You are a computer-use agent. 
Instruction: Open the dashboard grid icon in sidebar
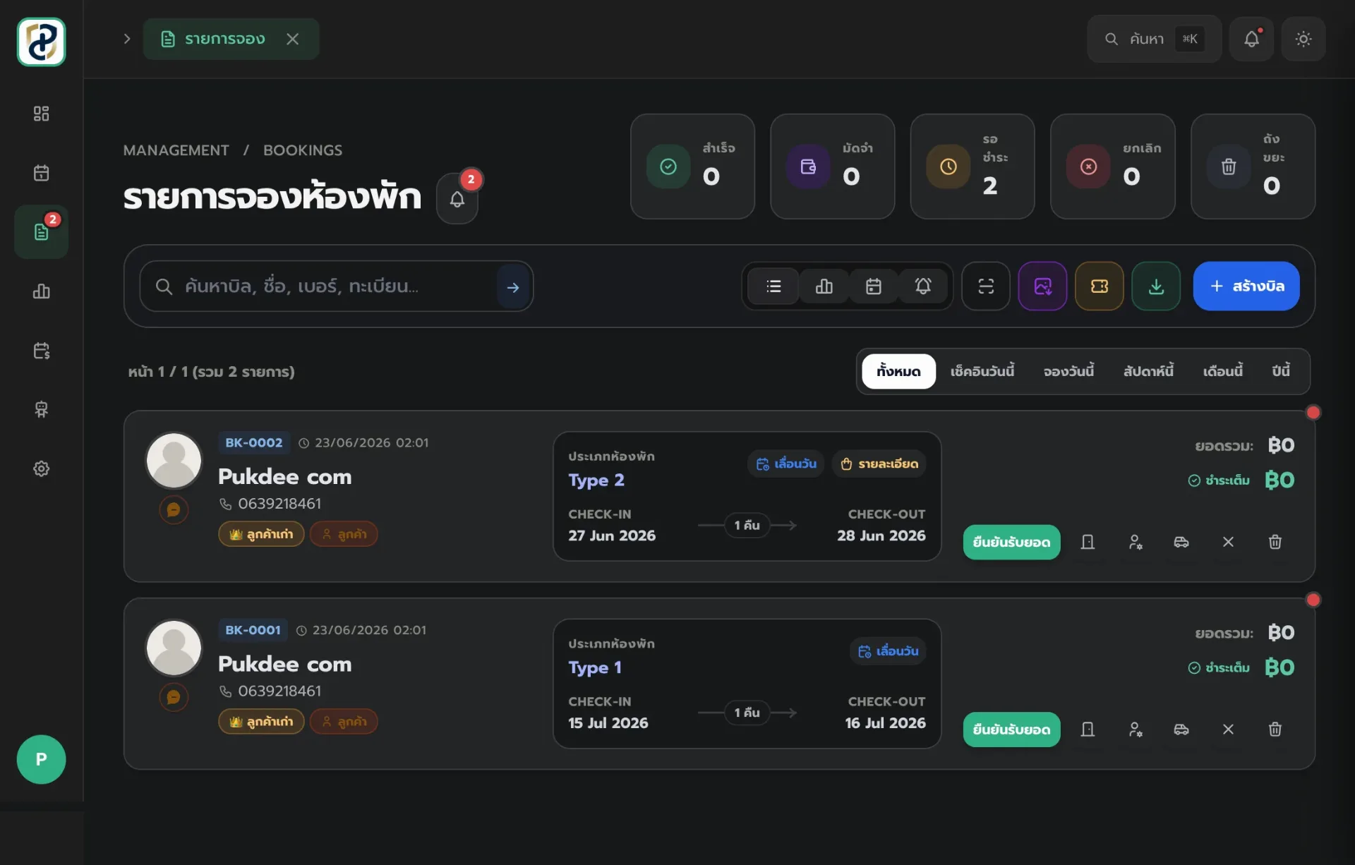pyautogui.click(x=41, y=114)
